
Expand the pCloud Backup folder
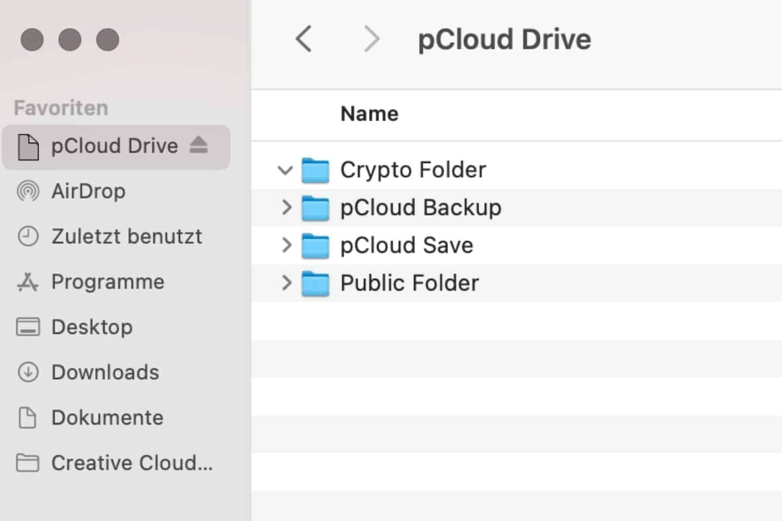point(286,207)
